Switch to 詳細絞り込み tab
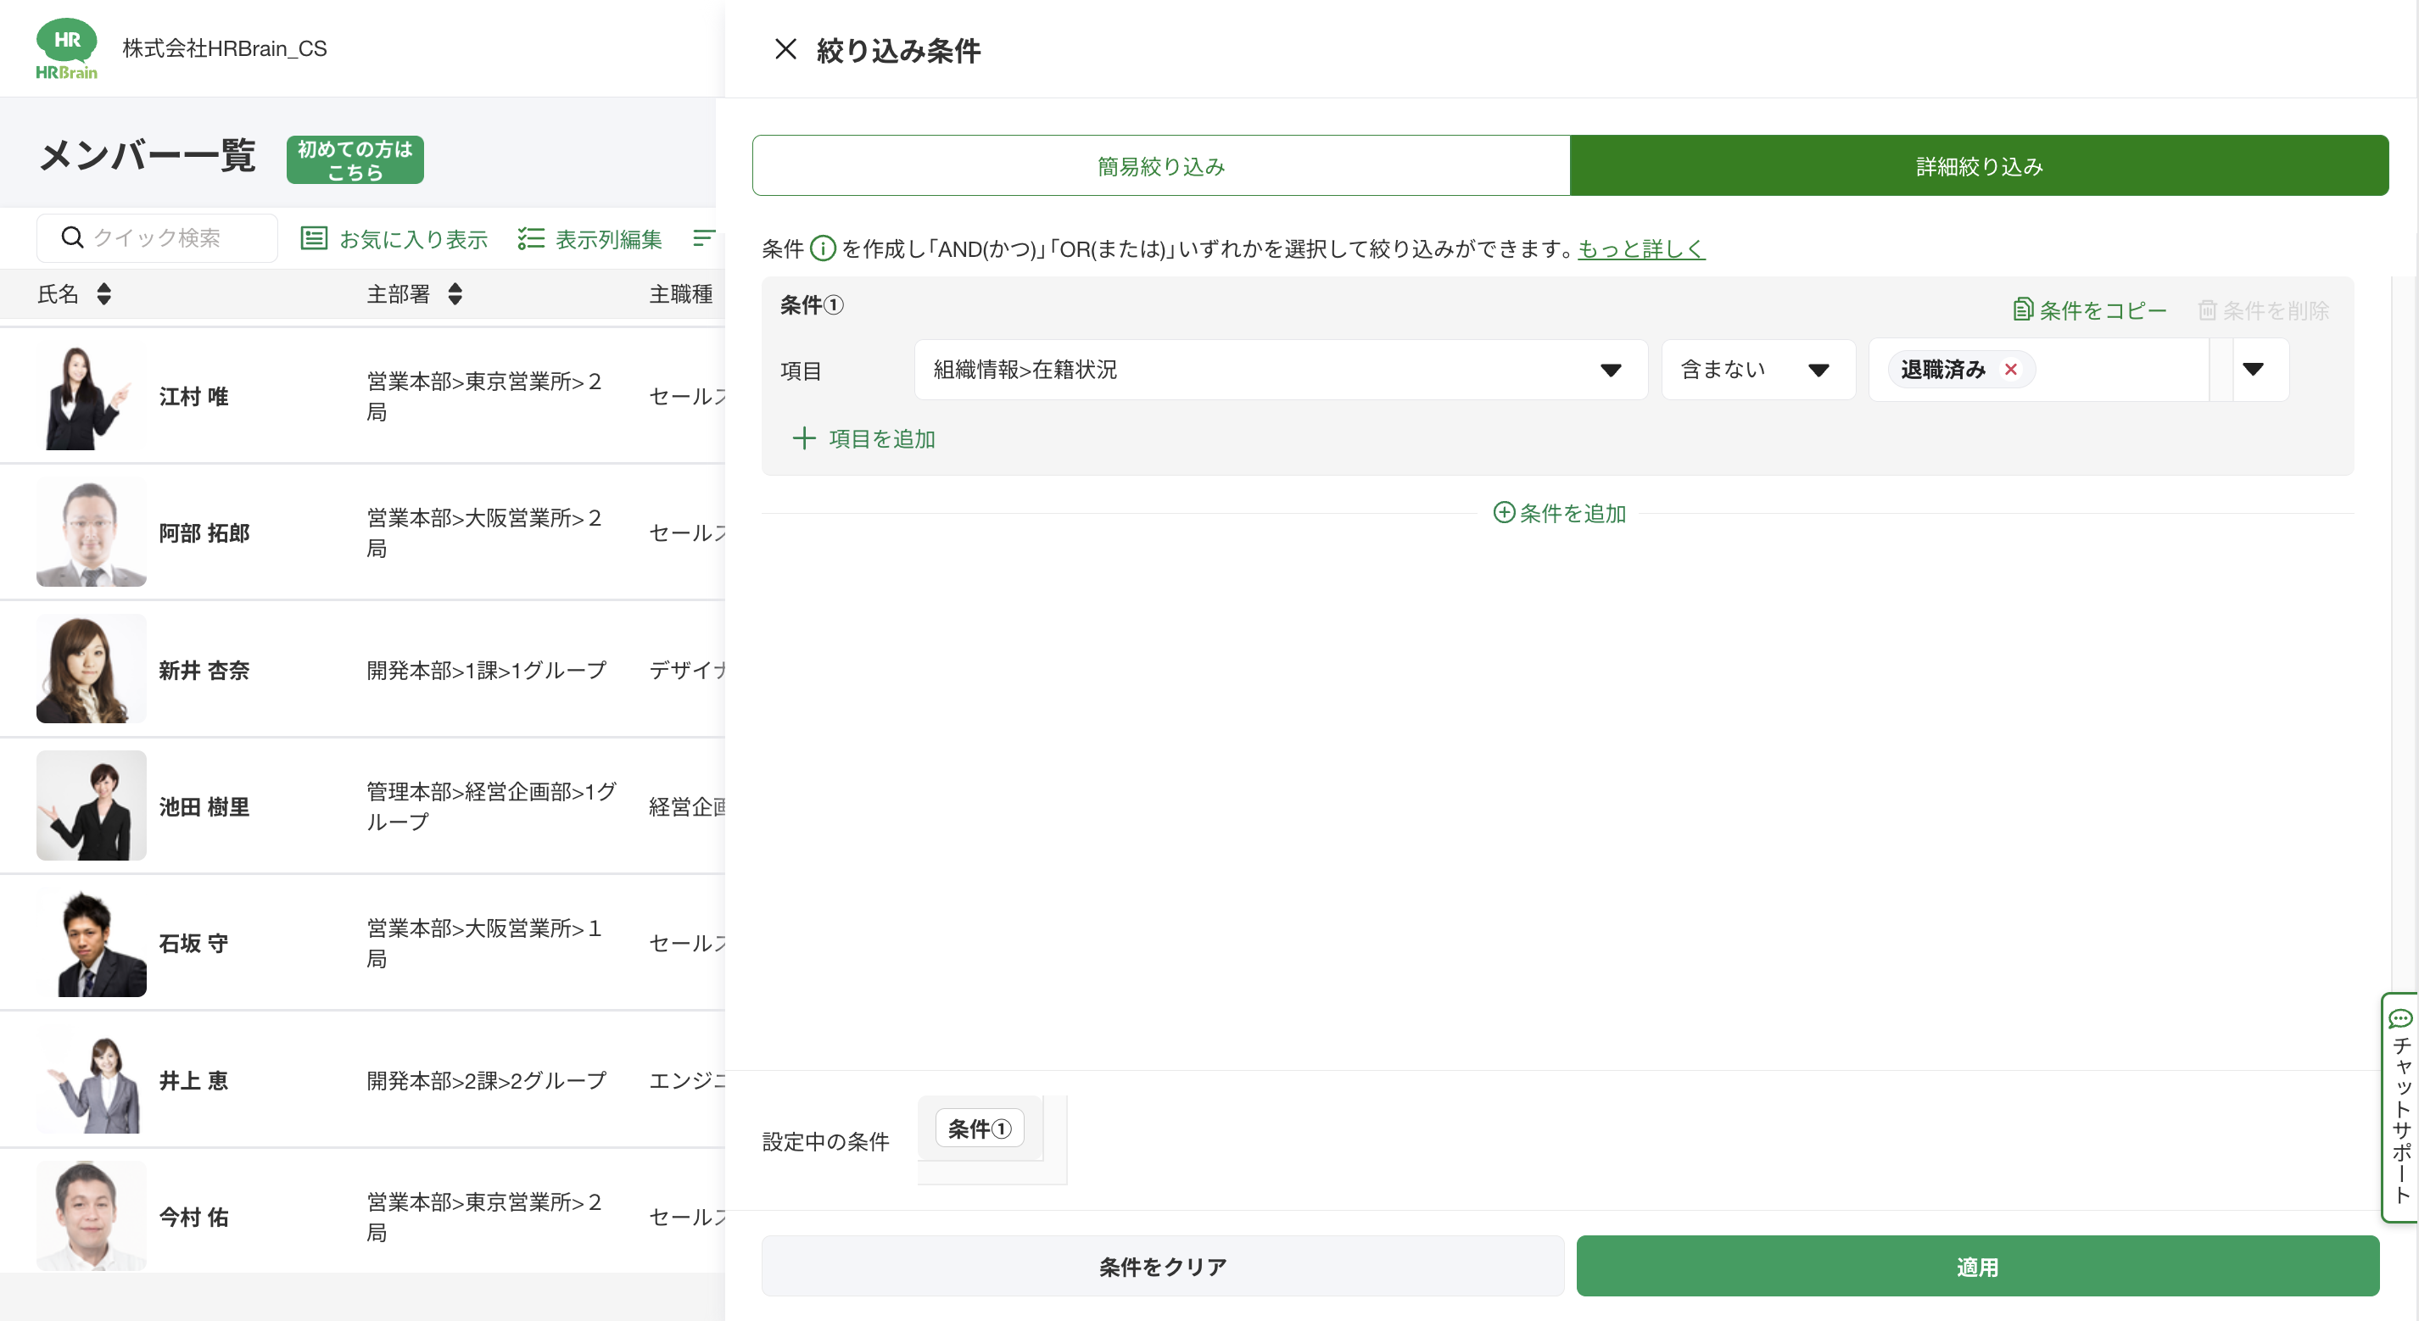The width and height of the screenshot is (2419, 1321). click(x=1980, y=166)
